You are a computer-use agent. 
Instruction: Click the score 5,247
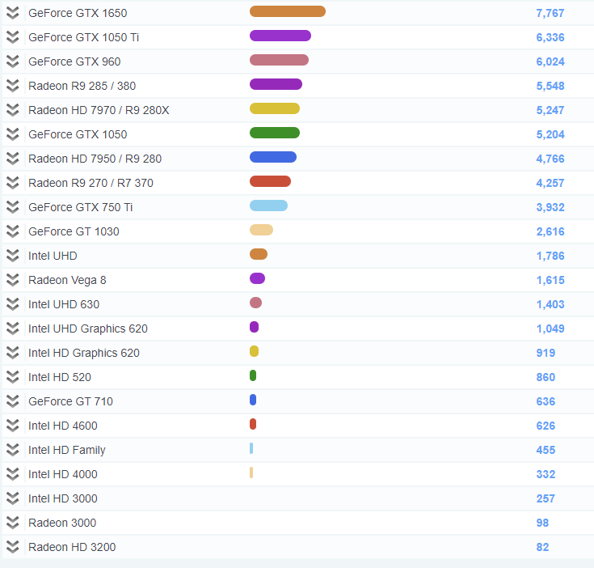550,110
